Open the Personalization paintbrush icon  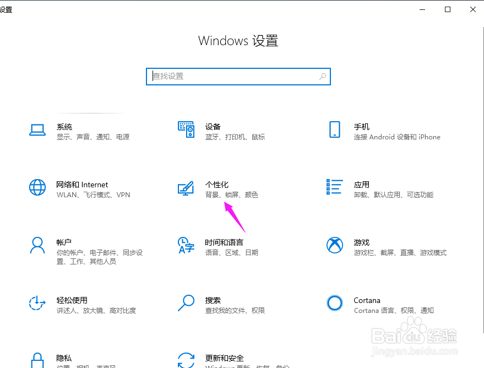click(x=186, y=188)
